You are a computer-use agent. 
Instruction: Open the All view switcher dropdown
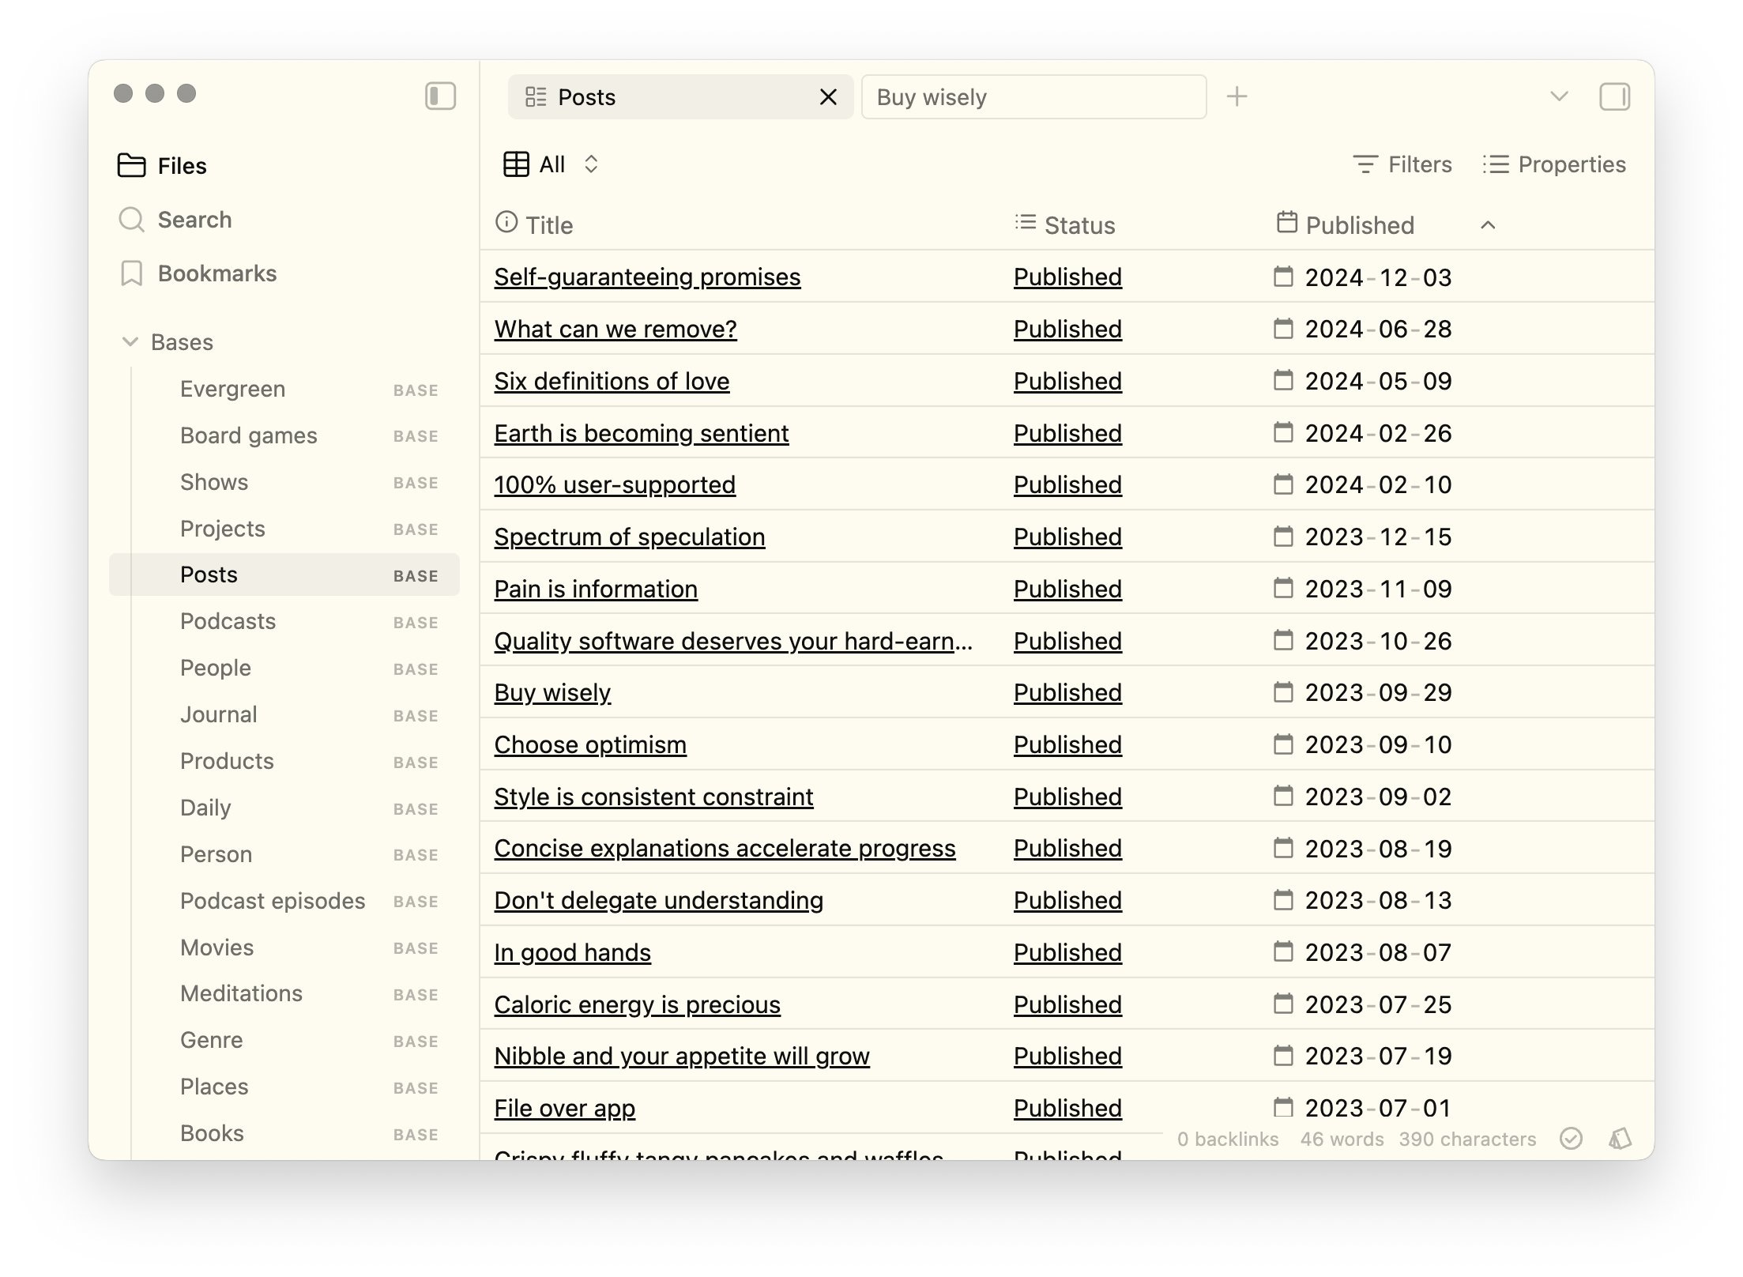(551, 164)
